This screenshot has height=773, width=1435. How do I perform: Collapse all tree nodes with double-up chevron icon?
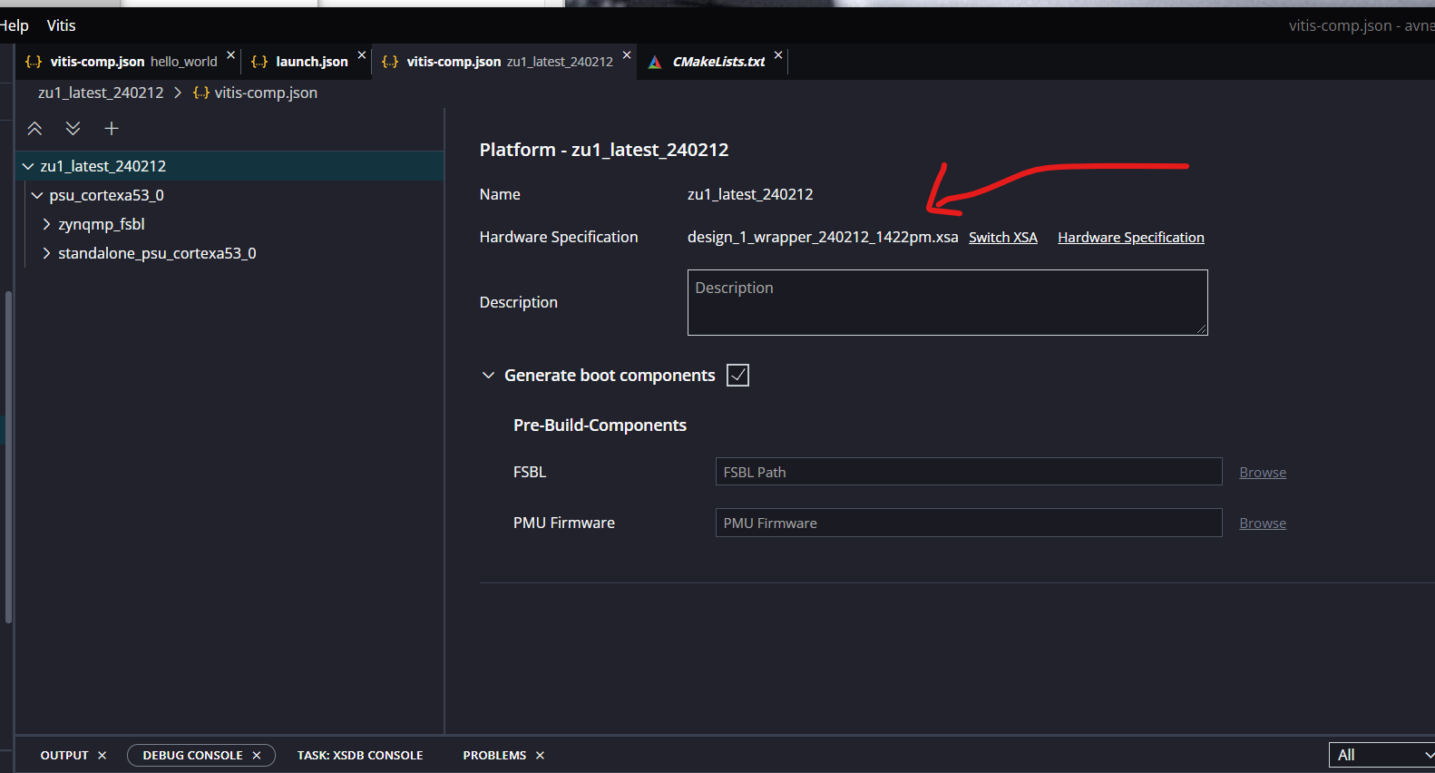pyautogui.click(x=34, y=129)
